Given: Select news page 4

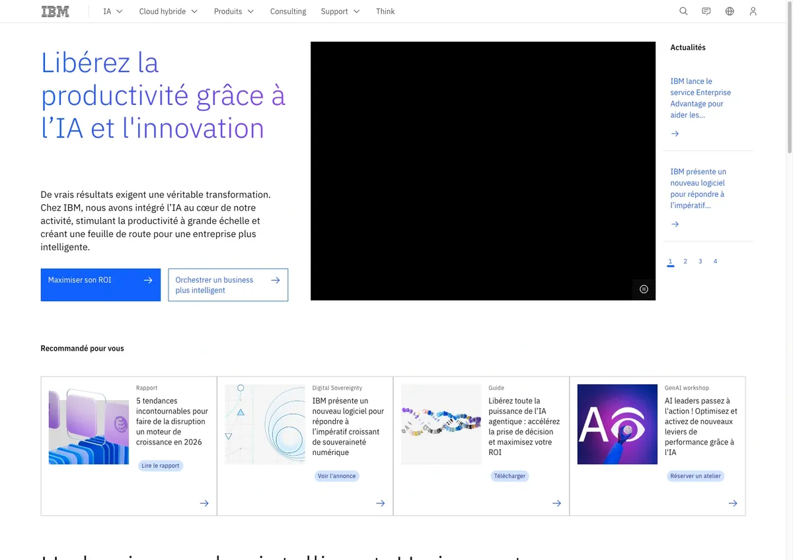Looking at the screenshot, I should (715, 262).
